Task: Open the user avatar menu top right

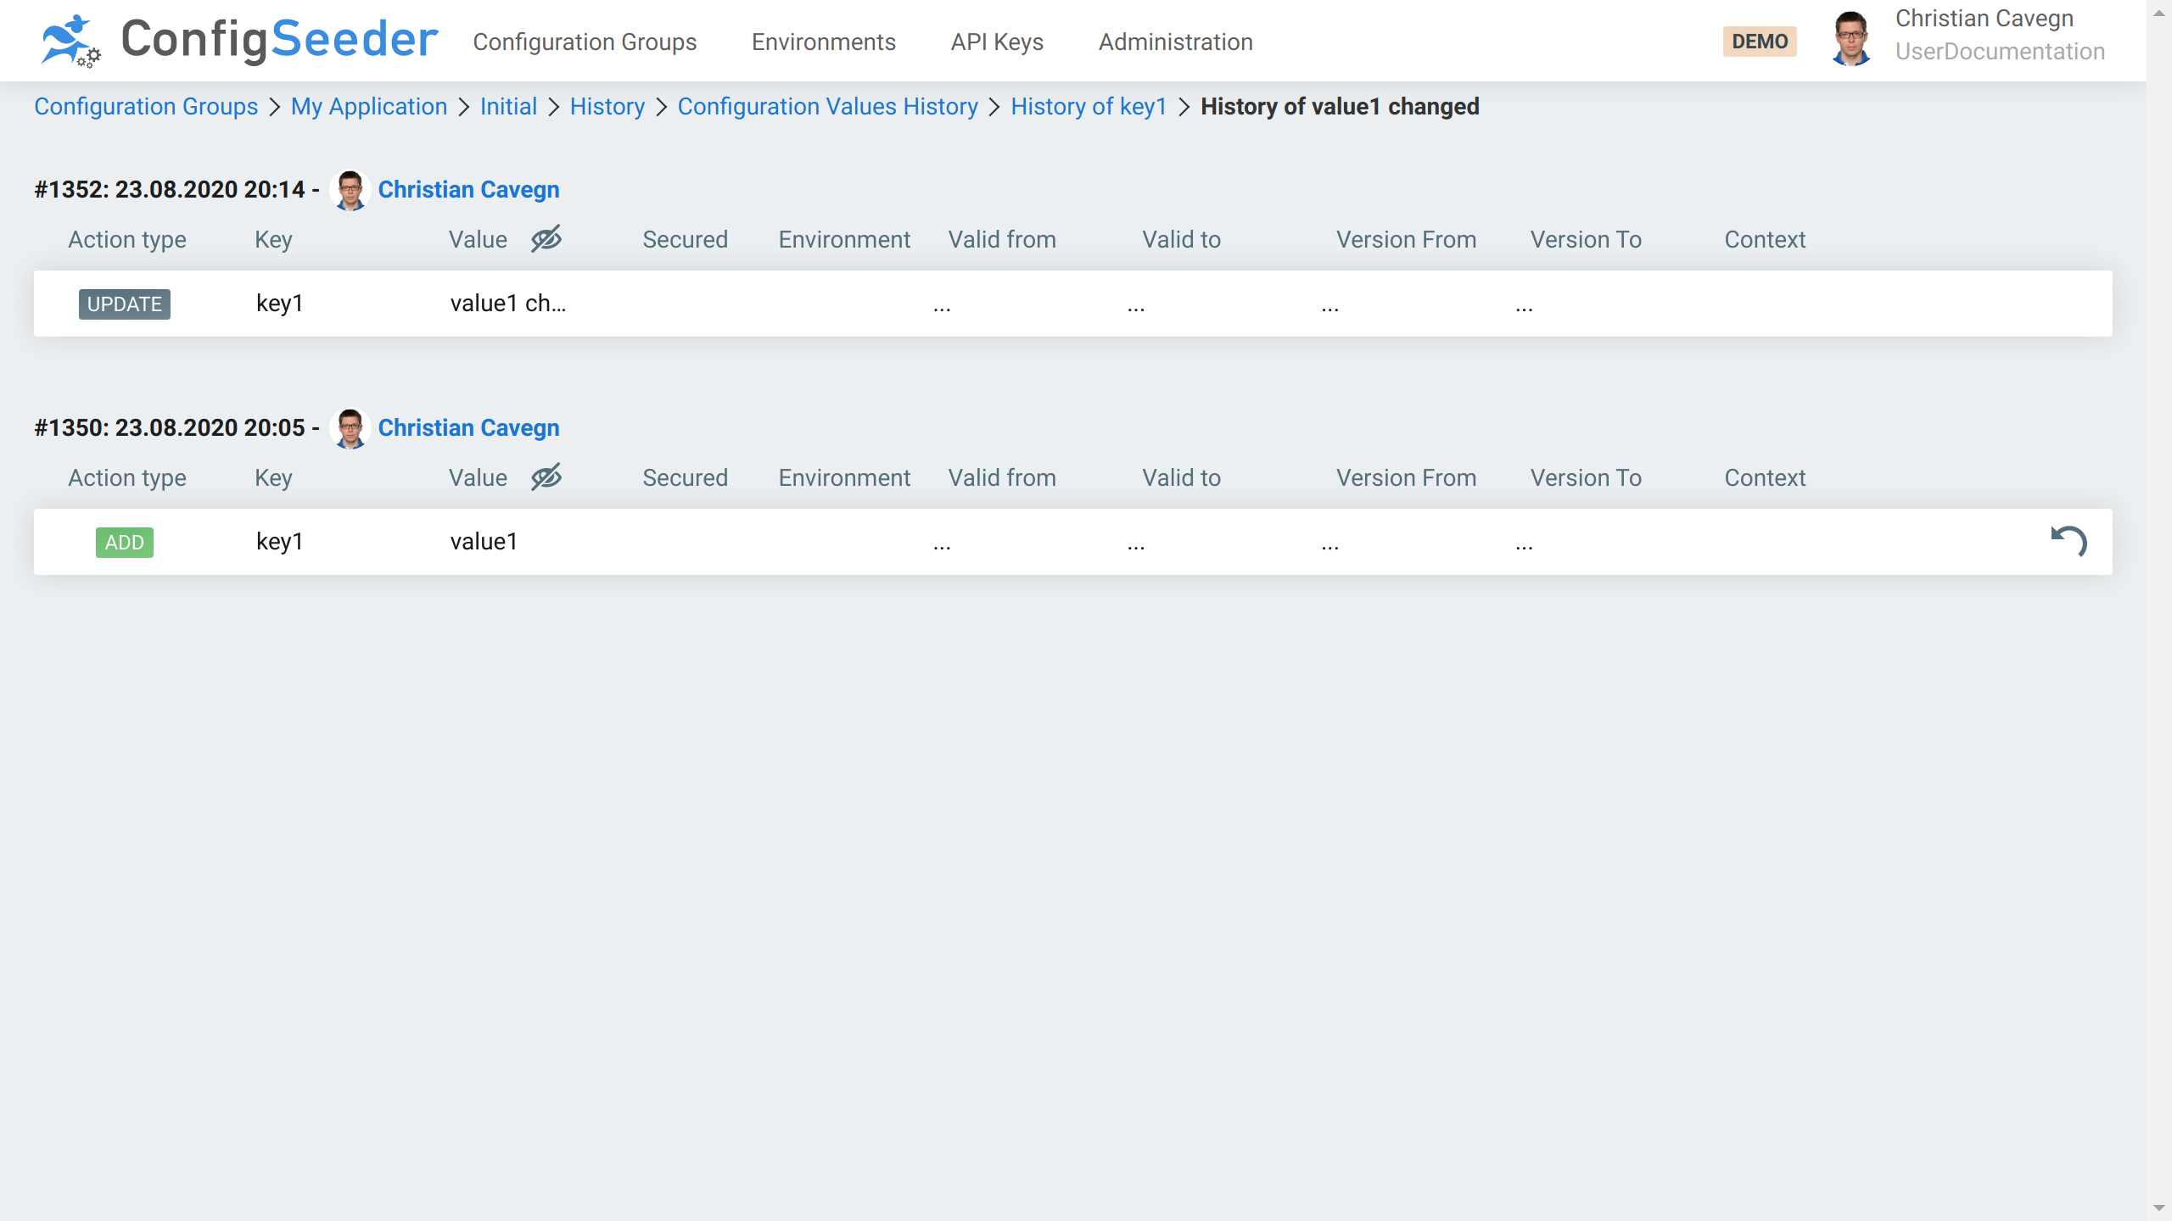Action: pos(1852,40)
